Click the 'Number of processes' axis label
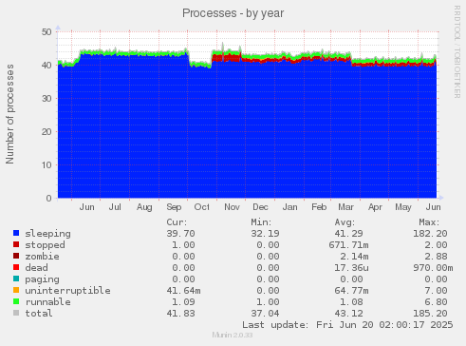466x346 pixels. 9,114
